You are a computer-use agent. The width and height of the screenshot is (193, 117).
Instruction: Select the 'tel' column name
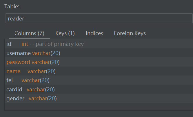point(10,80)
